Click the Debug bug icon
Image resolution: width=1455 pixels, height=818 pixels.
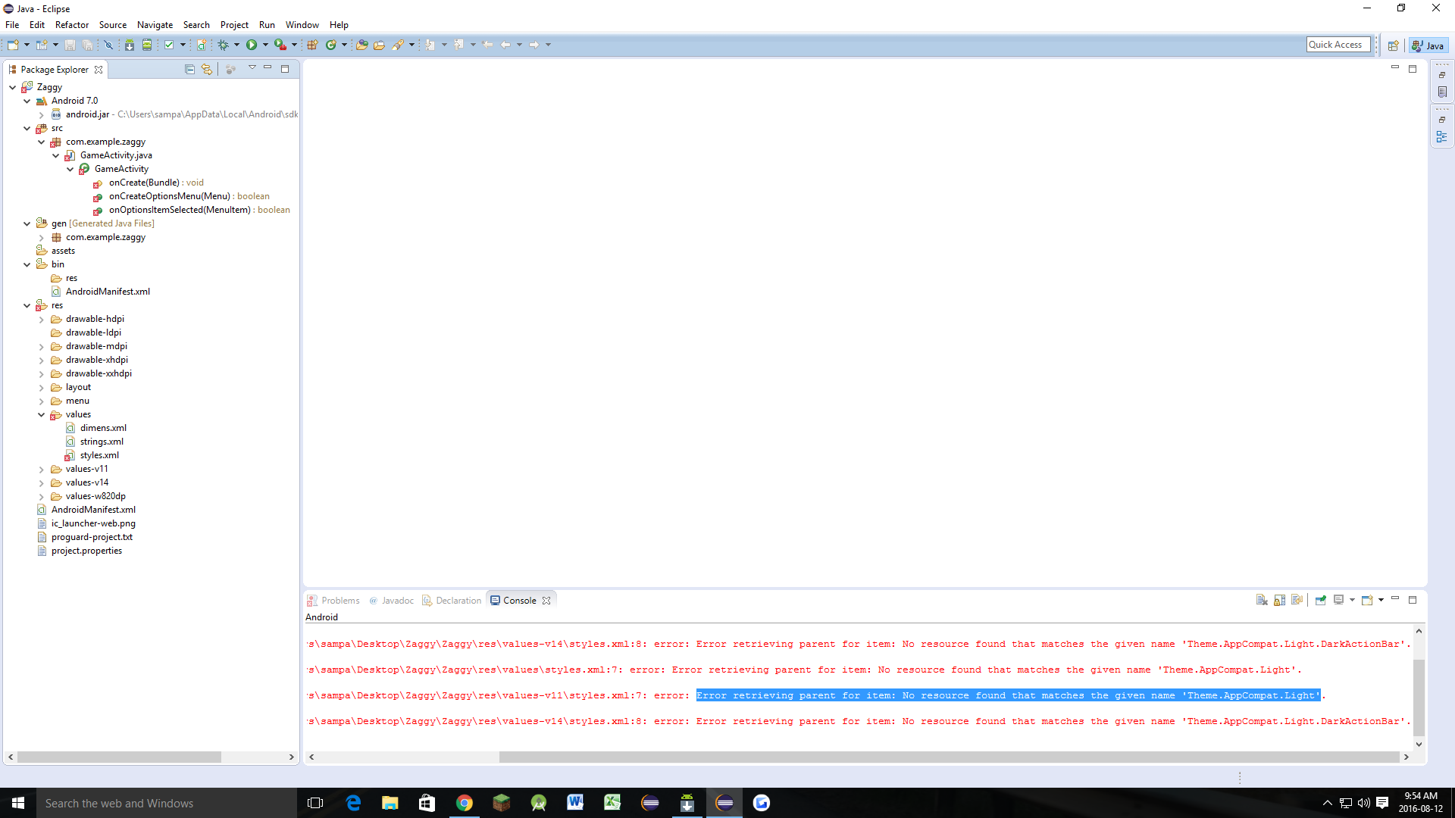(224, 45)
